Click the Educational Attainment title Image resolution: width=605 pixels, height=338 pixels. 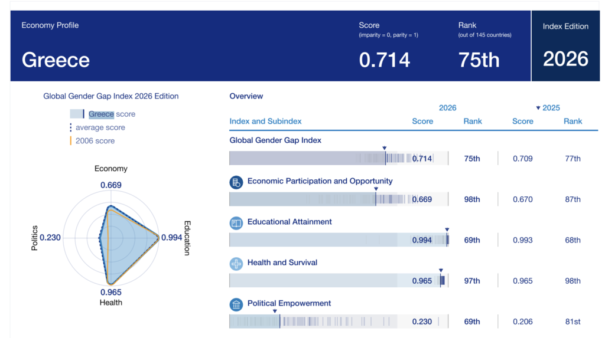(290, 222)
